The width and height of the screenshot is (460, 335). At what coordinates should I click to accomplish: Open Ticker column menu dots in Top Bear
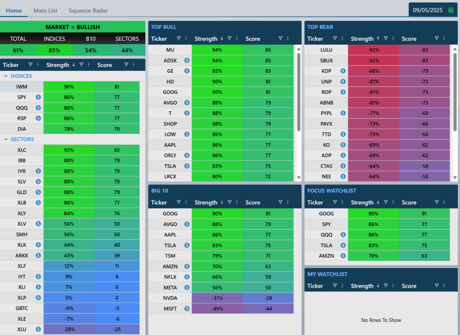tap(342, 38)
